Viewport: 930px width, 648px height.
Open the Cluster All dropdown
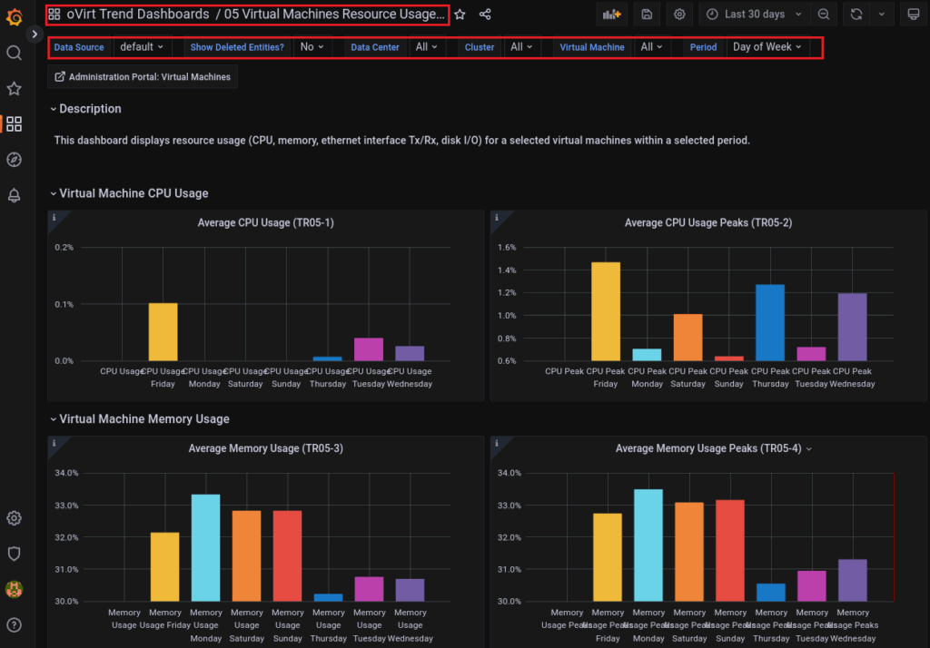click(x=521, y=47)
